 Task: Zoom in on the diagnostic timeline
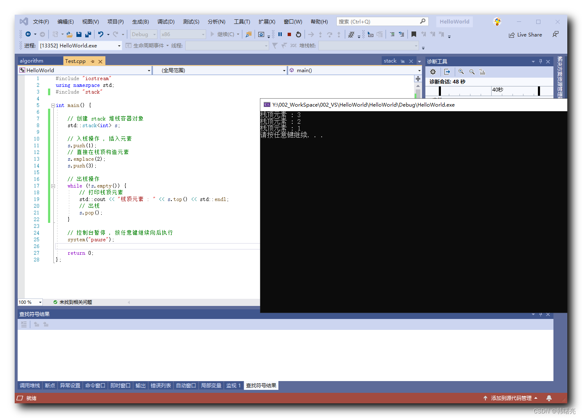click(461, 72)
